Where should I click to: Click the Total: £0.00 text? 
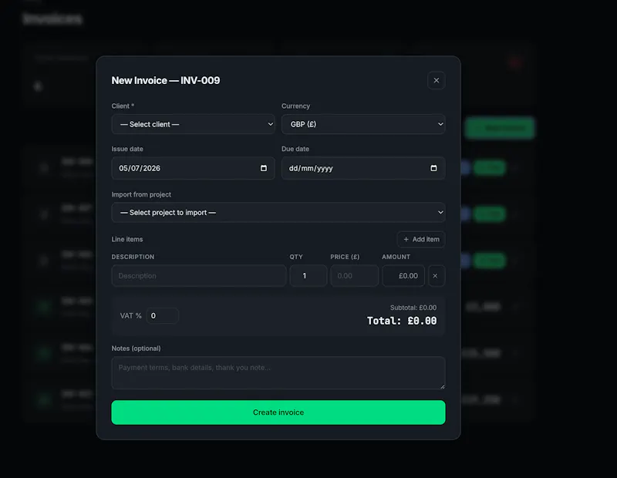402,321
